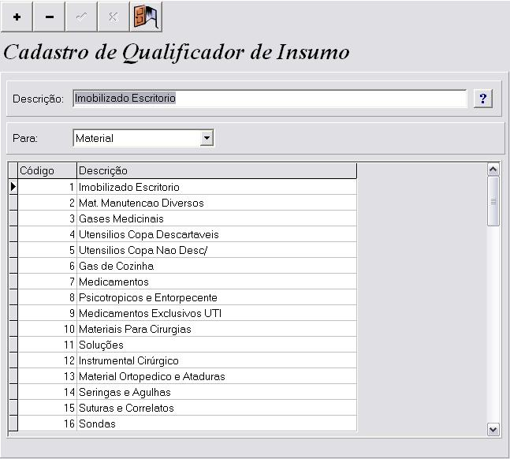Click in the Descrição text field
The height and width of the screenshot is (459, 510).
pos(270,99)
